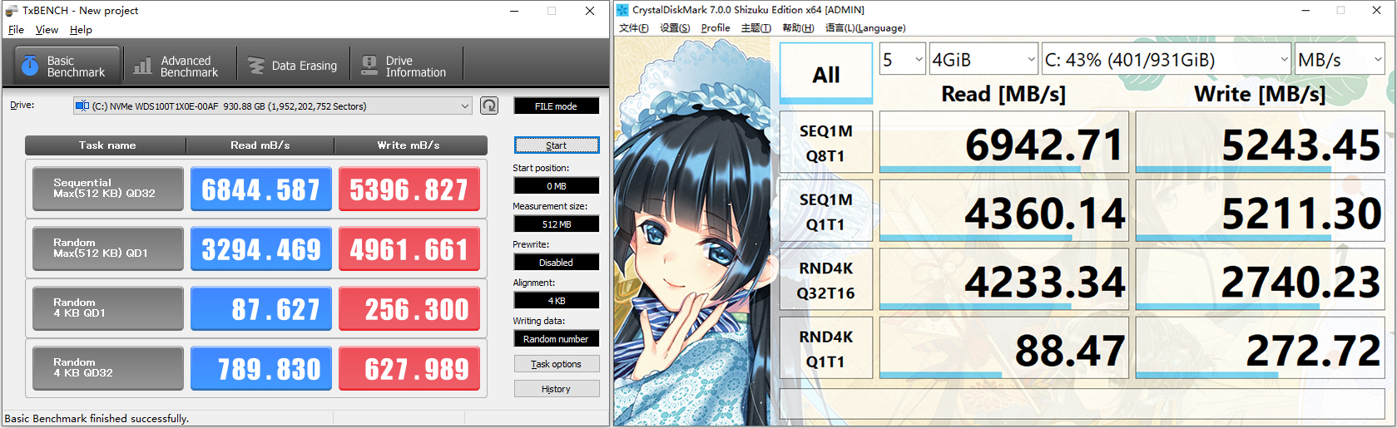Toggle the FILE mode button
1397x428 pixels.
[x=556, y=106]
